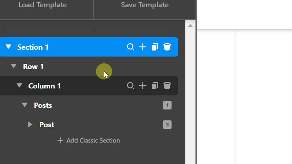Click the search icon in Column 1

tap(131, 86)
